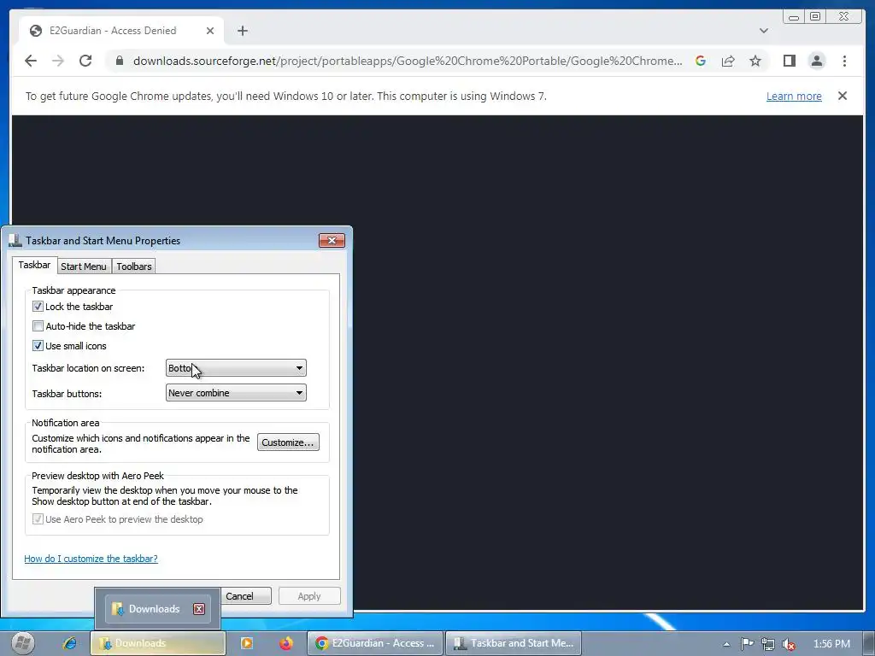Switch to Taskbar and Start Menu taskbar button
Screen dimensions: 875x656
click(x=514, y=643)
